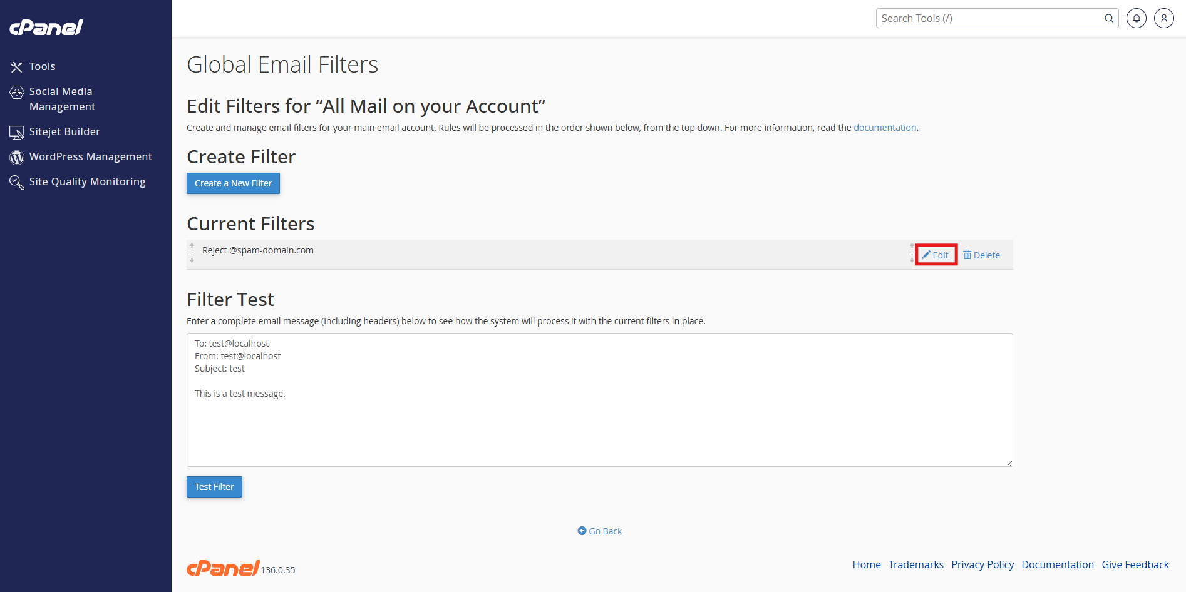
Task: Click the Global Email Filters heading
Action: coord(282,64)
